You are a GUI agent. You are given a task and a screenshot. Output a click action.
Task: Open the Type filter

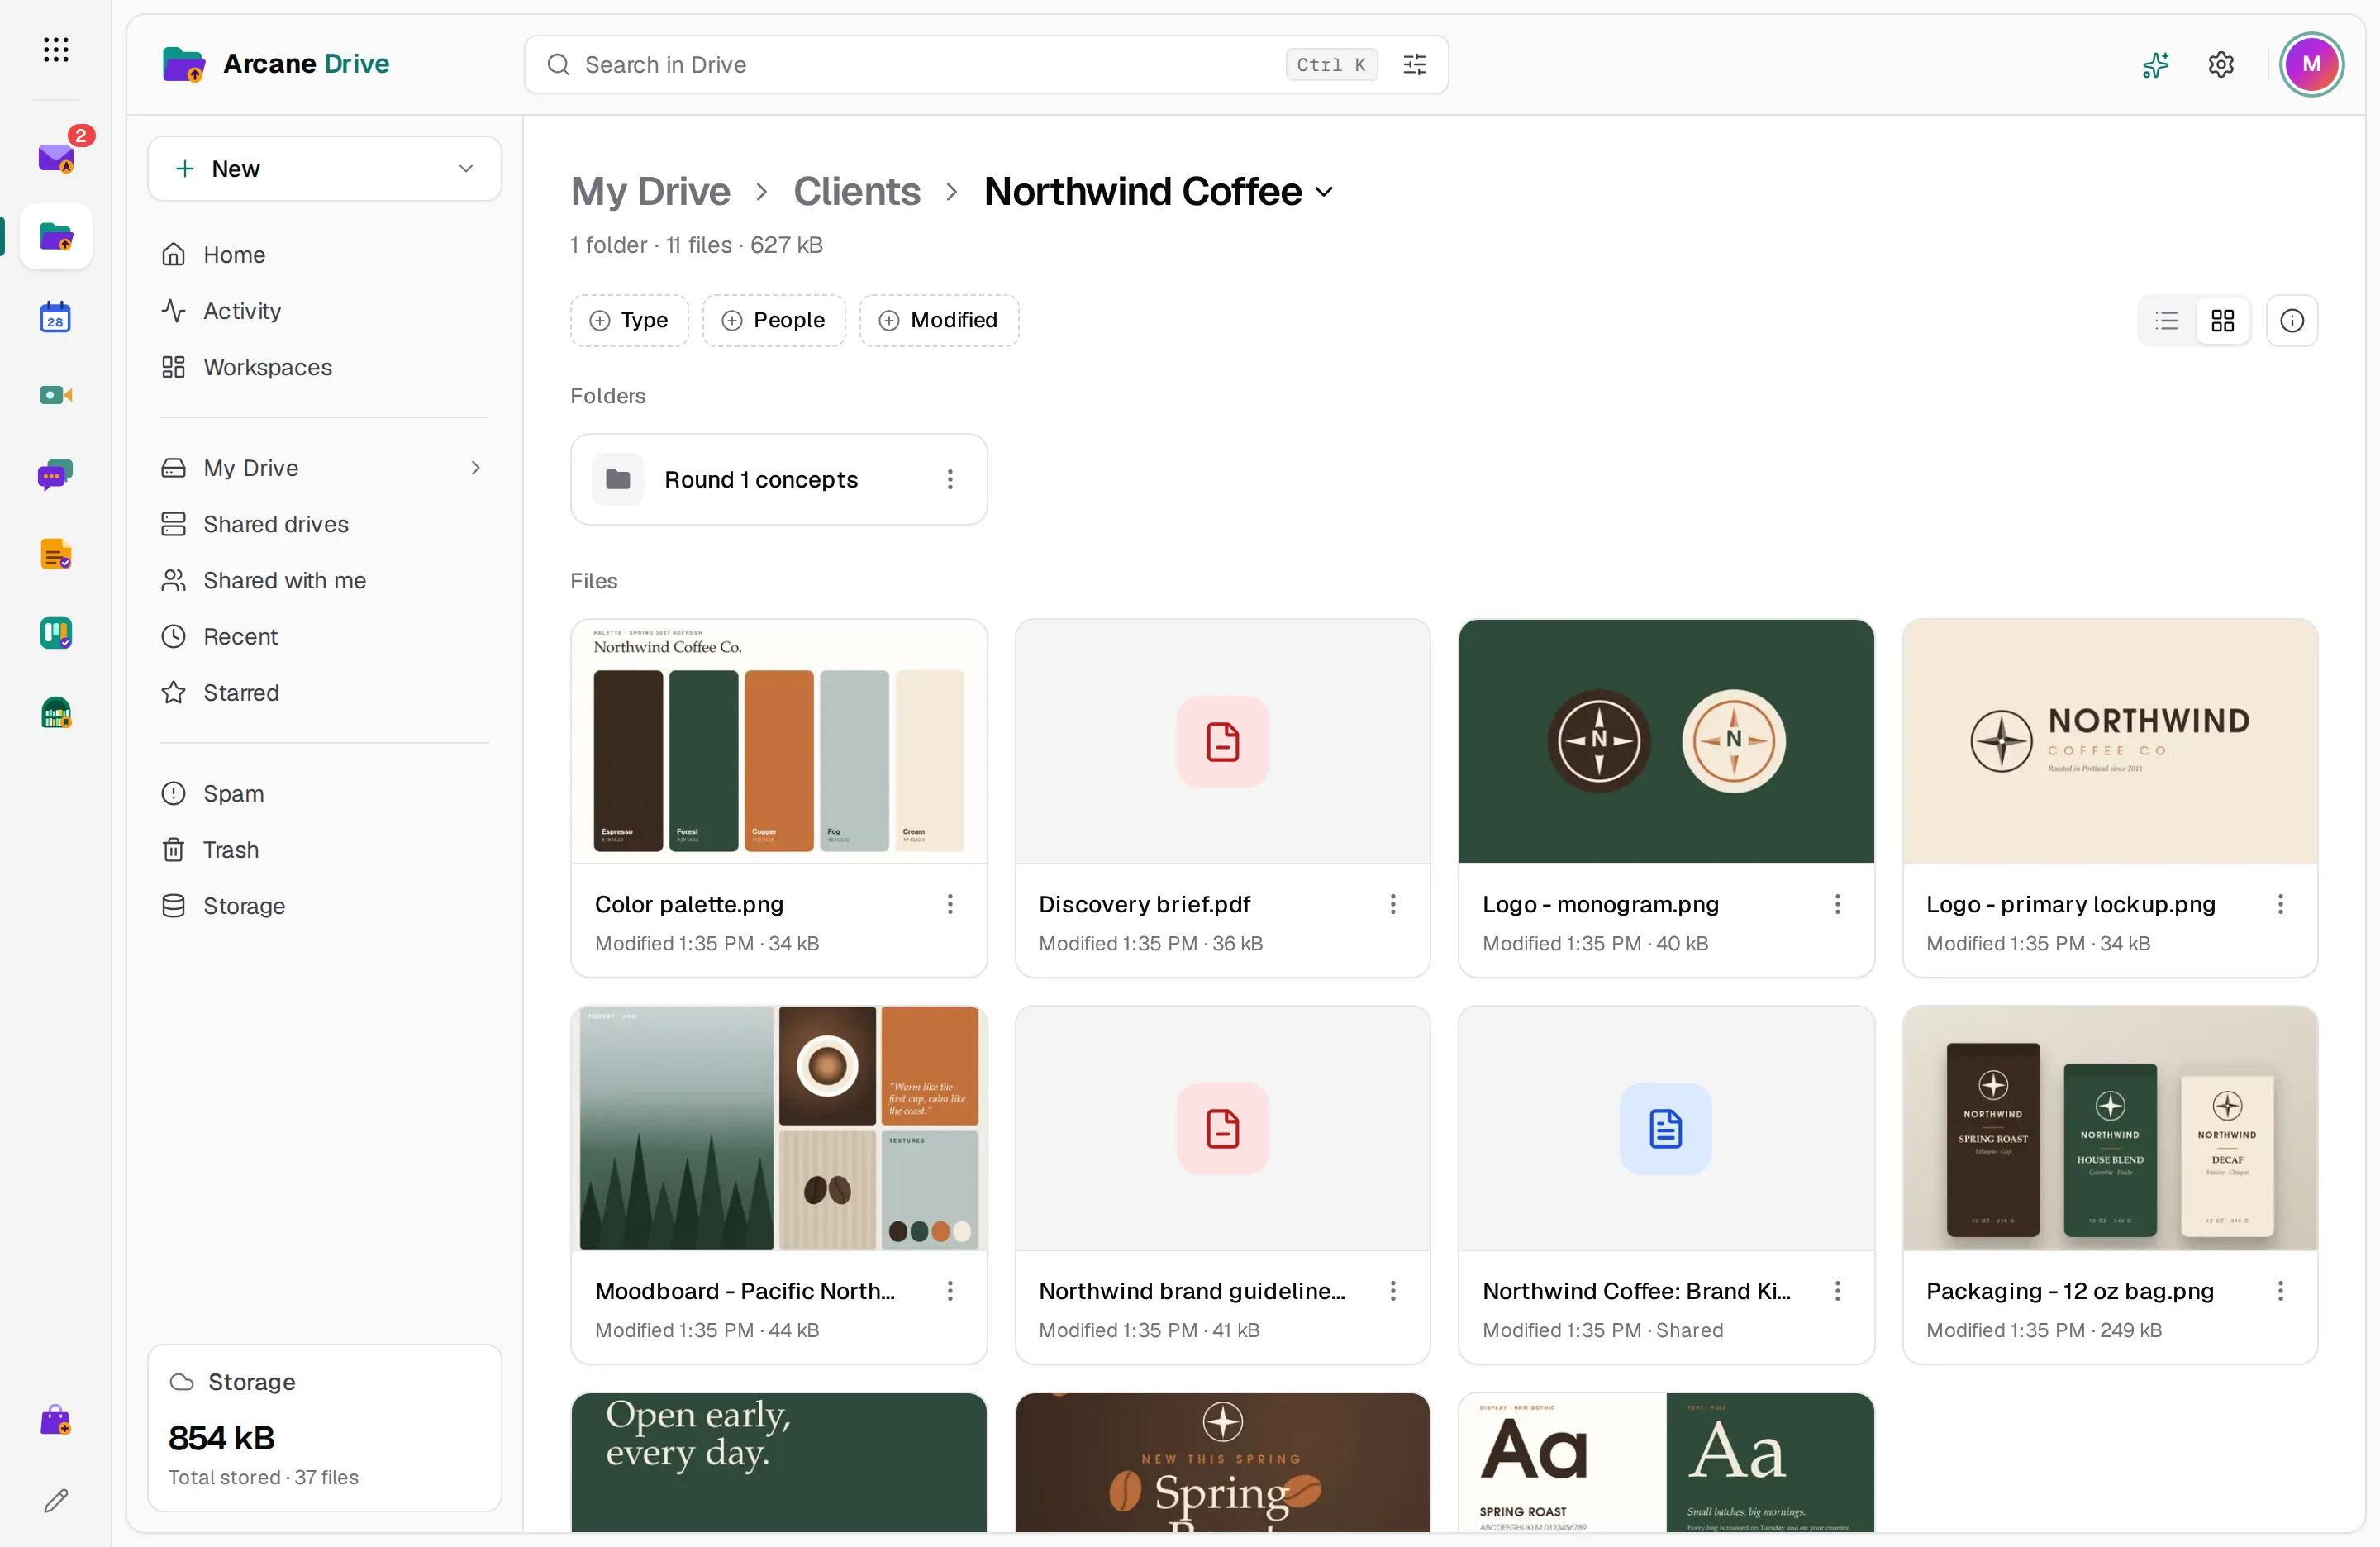coord(629,320)
